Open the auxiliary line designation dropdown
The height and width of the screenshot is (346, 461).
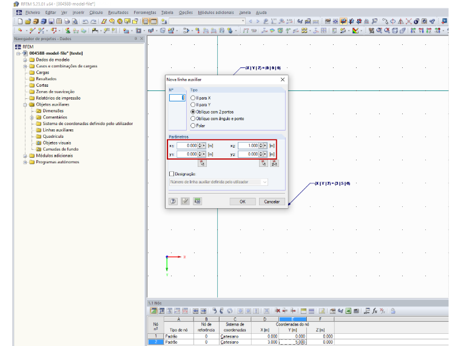pos(264,182)
